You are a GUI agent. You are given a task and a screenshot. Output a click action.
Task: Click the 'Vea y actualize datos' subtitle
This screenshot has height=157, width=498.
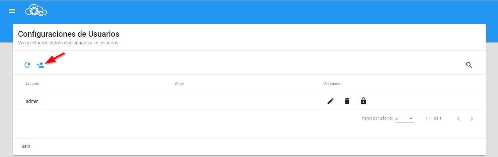68,43
